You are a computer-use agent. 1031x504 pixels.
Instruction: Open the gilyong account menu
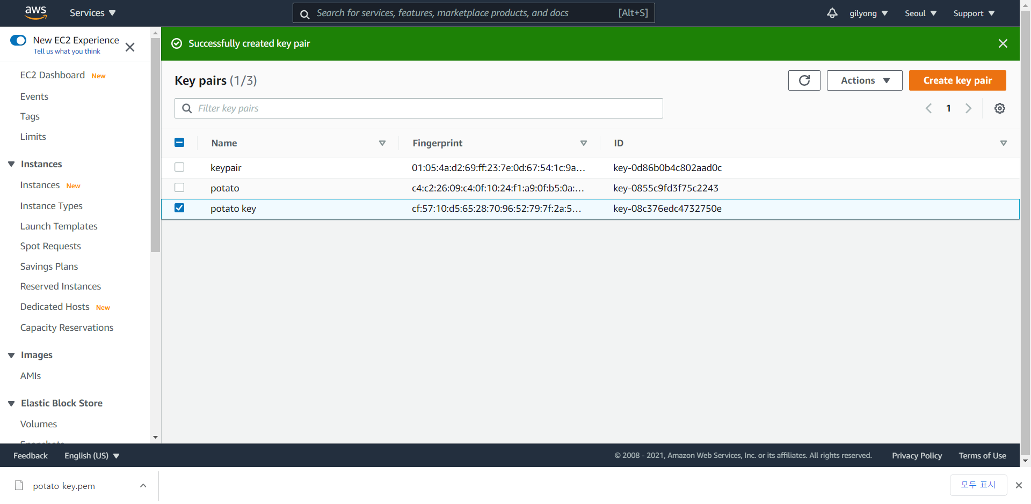(x=868, y=13)
